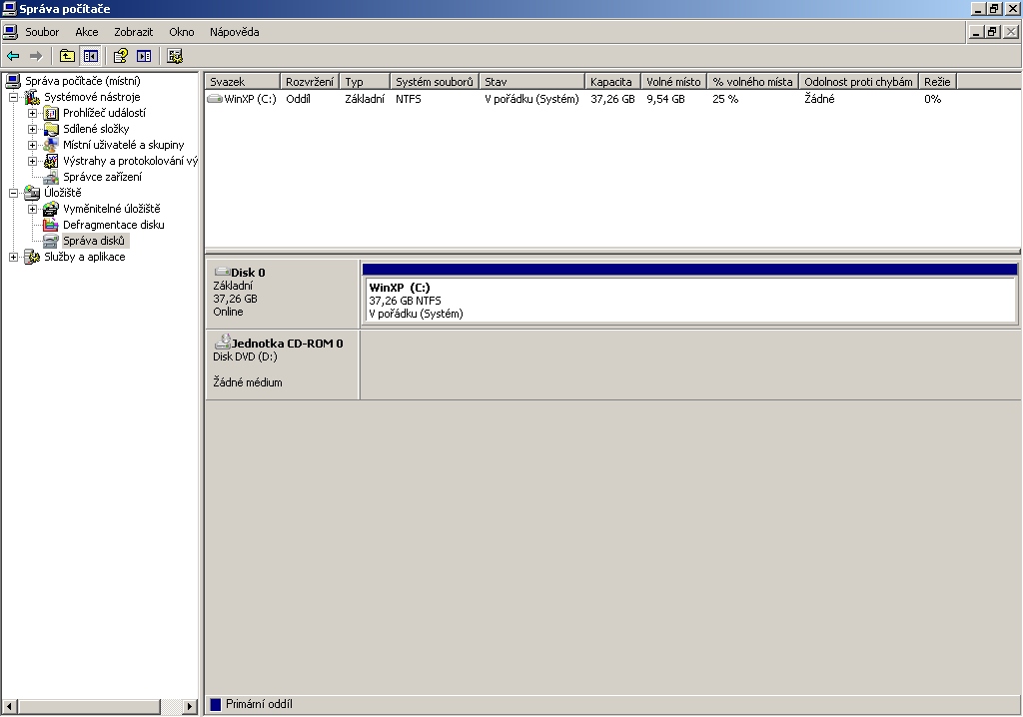Expand the Prohlížeč událostí node
Viewport: 1023px width, 717px height.
(x=32, y=113)
